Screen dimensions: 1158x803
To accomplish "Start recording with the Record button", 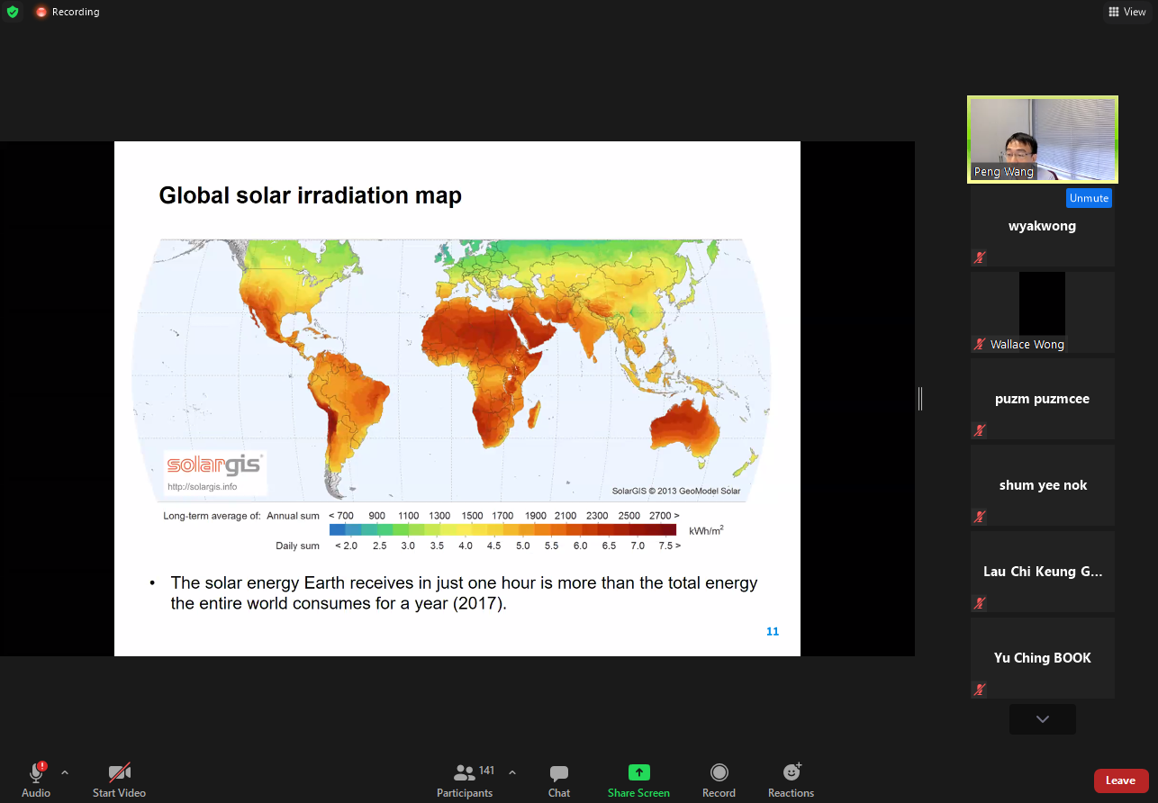I will point(719,780).
